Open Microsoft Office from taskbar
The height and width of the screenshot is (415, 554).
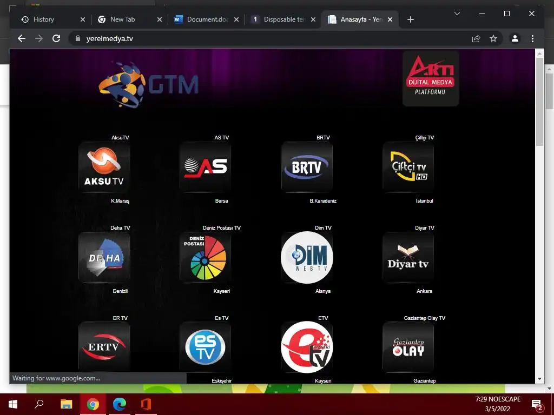[x=146, y=404]
